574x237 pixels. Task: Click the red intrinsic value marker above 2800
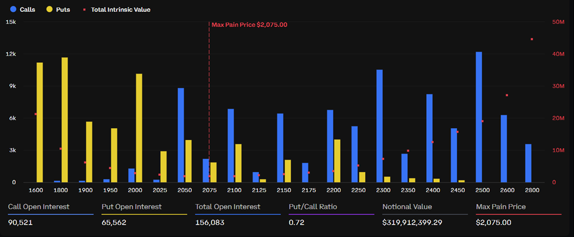tap(532, 39)
